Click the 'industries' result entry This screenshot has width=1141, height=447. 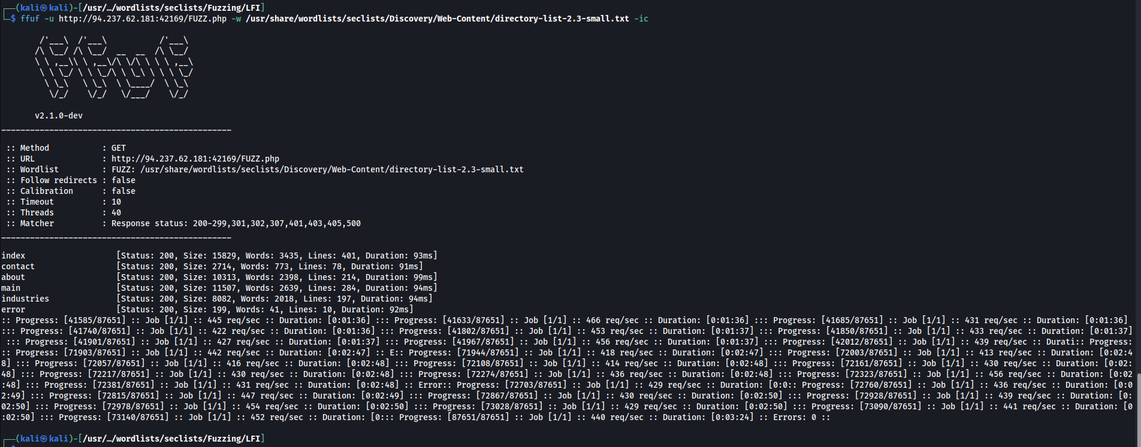point(25,299)
